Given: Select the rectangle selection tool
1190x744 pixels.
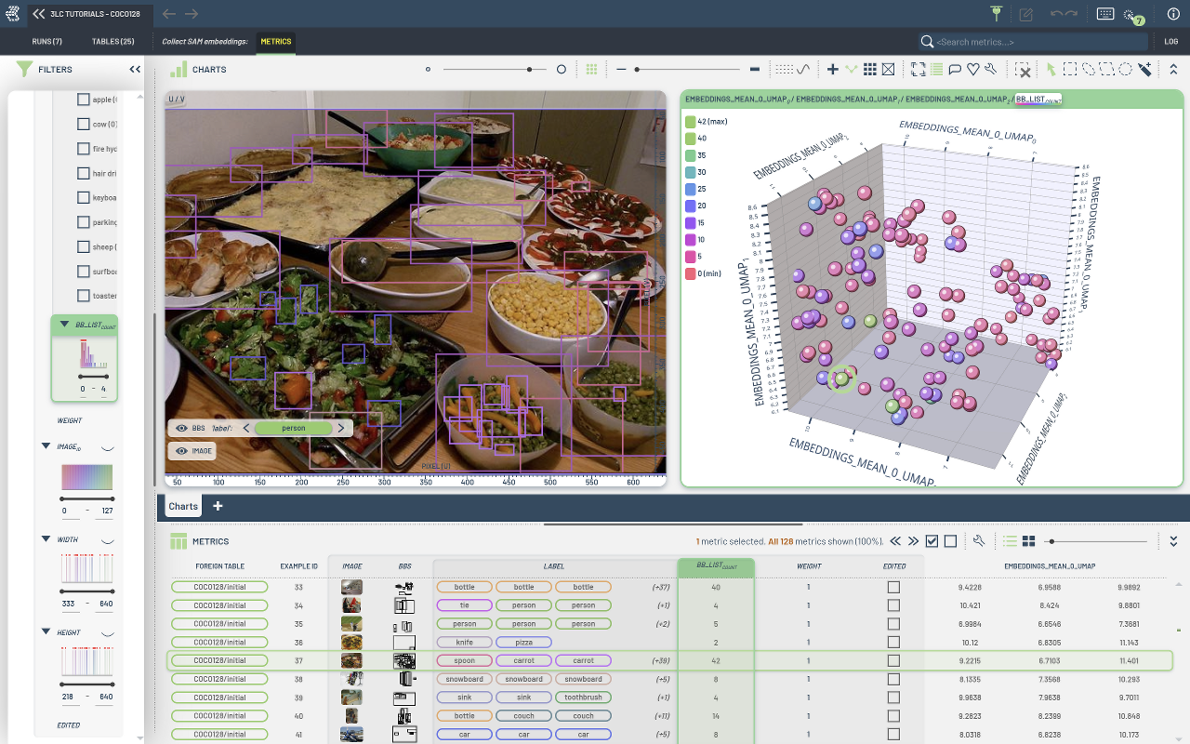Looking at the screenshot, I should pos(1070,70).
